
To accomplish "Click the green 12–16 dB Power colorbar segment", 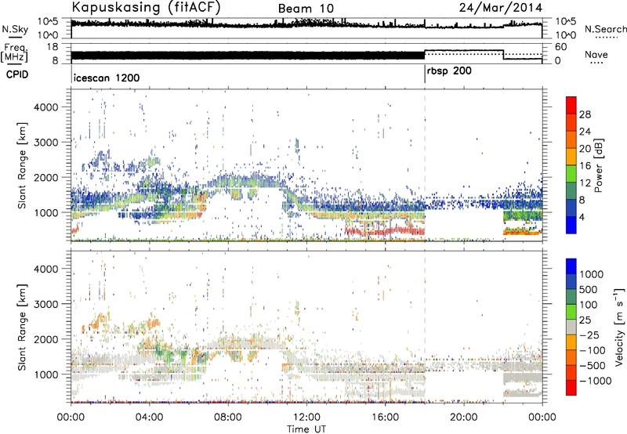I will pyautogui.click(x=571, y=174).
